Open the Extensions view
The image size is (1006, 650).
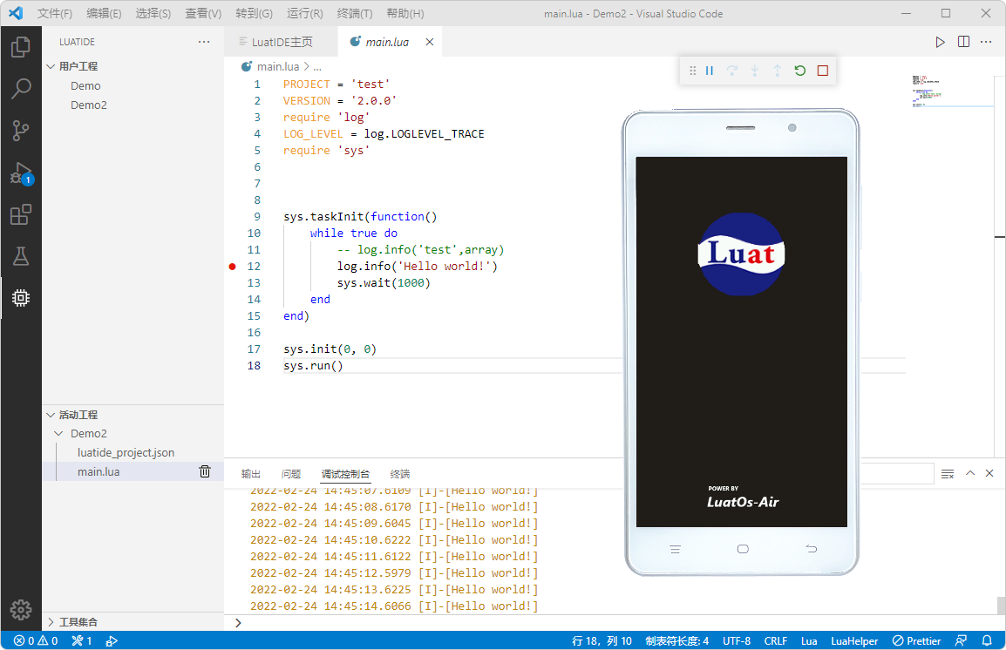pos(21,214)
